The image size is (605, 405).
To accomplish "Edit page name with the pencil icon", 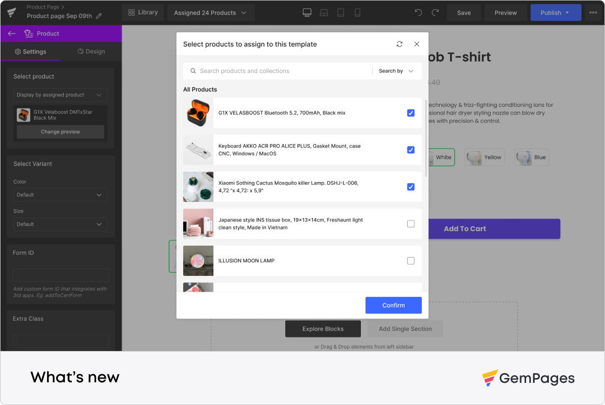I will coord(99,16).
